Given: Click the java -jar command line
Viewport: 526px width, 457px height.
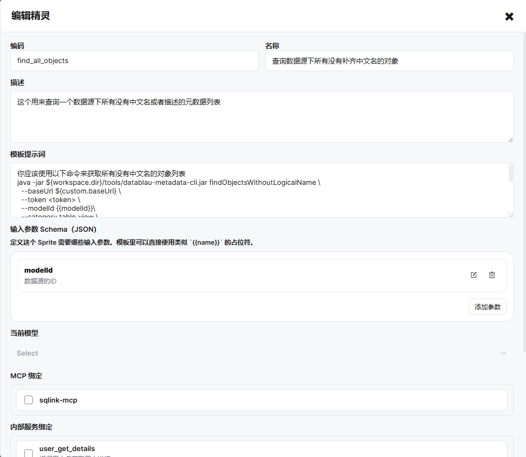Looking at the screenshot, I should pos(169,182).
